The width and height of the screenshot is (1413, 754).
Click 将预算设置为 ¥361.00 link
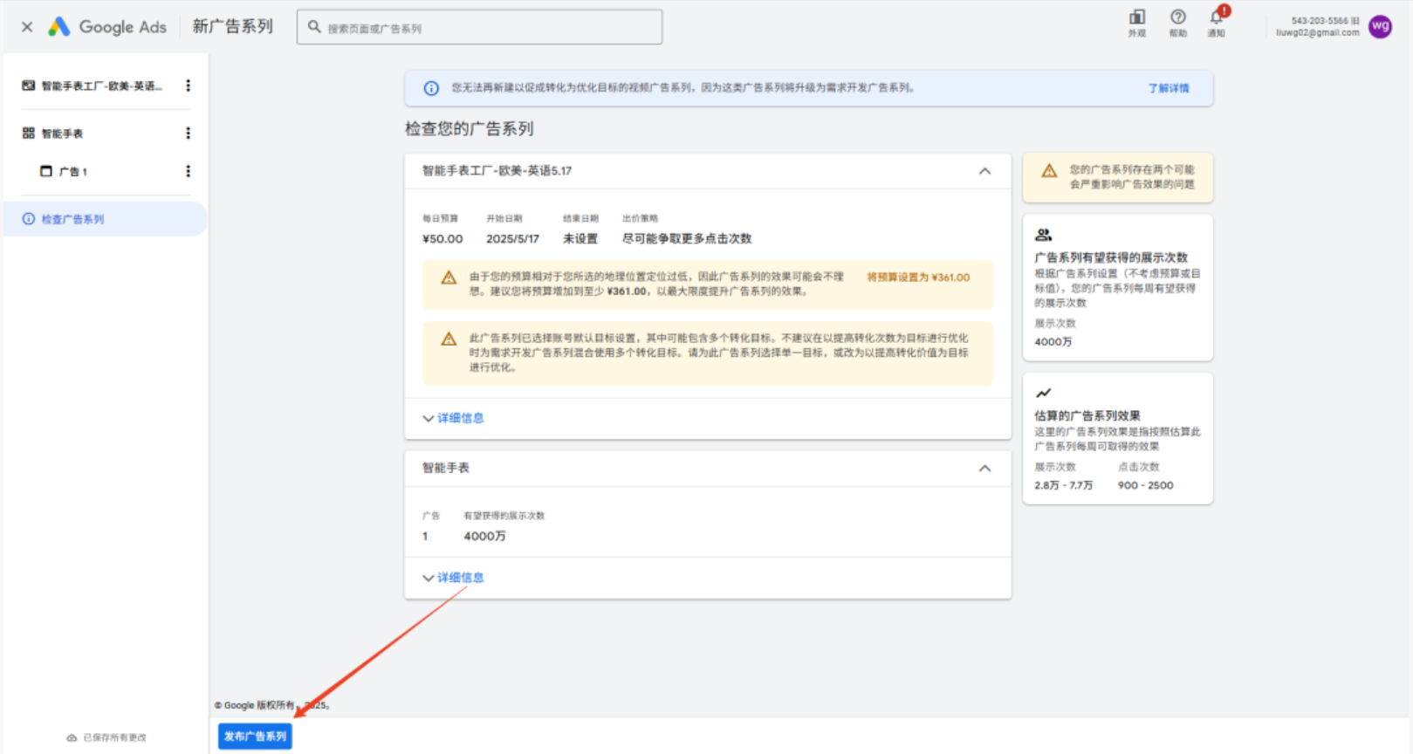click(918, 278)
